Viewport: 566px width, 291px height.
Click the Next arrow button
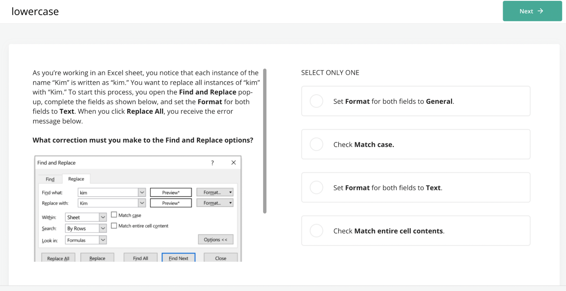tap(532, 11)
